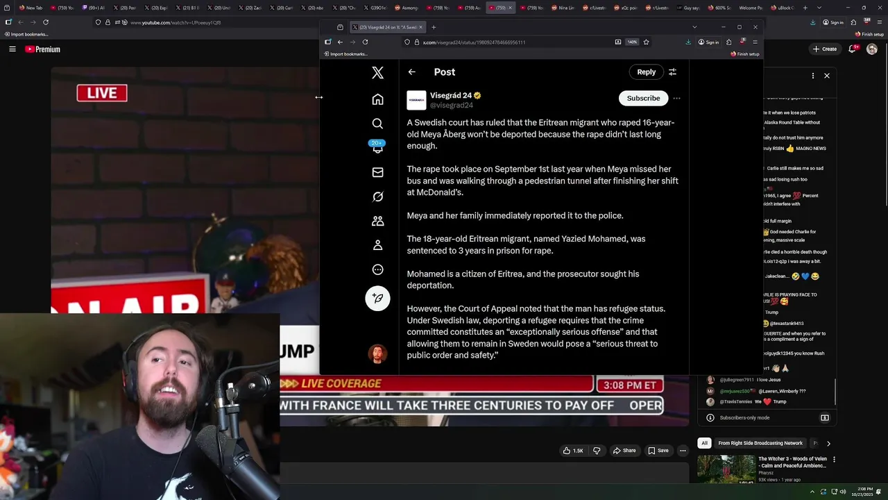Viewport: 888px width, 500px height.
Task: Open YouTube account avatar menu
Action: (x=872, y=49)
